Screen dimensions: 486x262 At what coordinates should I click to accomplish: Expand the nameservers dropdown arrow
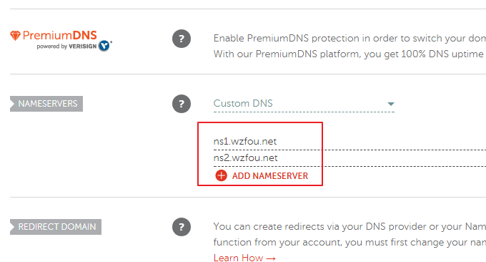pyautogui.click(x=391, y=104)
